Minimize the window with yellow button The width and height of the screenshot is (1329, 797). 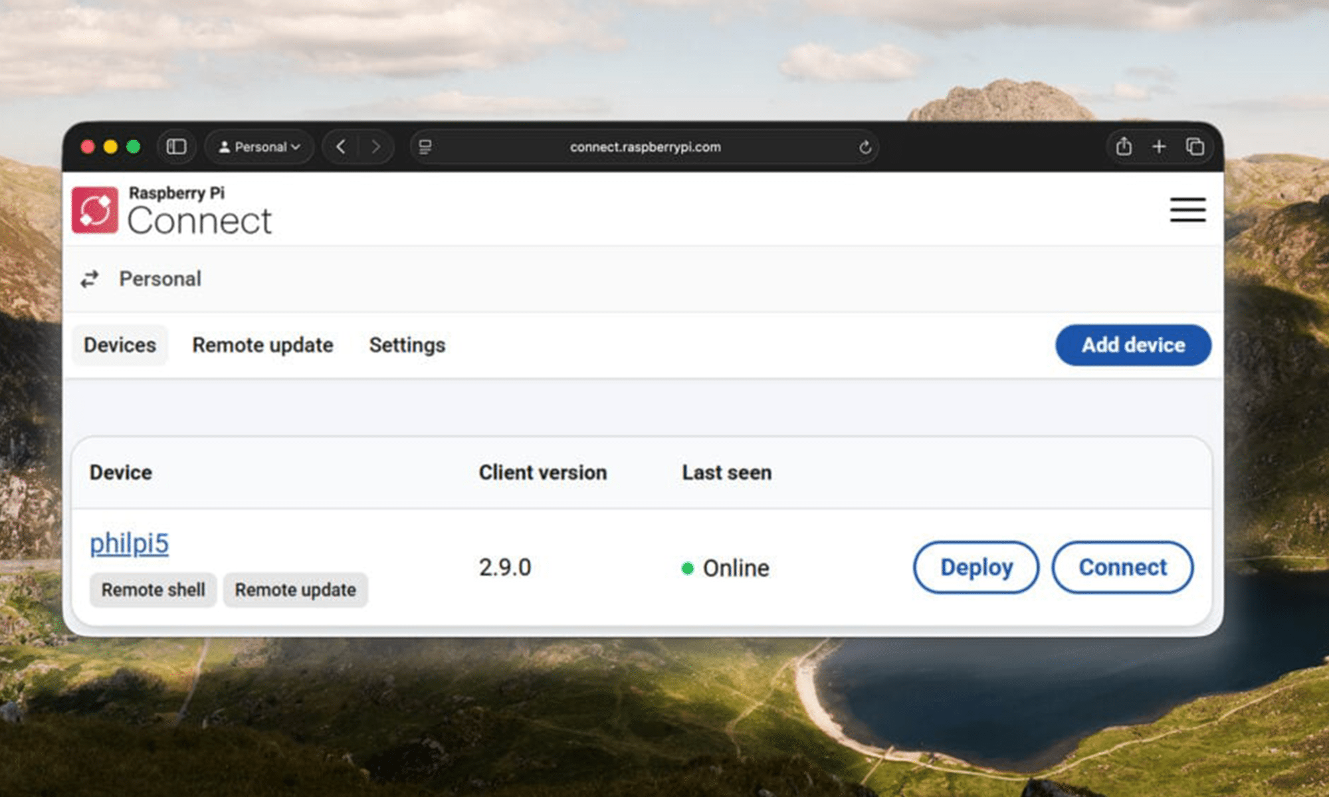111,147
